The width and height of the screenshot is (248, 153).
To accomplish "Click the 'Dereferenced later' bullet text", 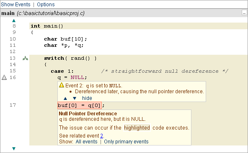I will click(x=139, y=92).
